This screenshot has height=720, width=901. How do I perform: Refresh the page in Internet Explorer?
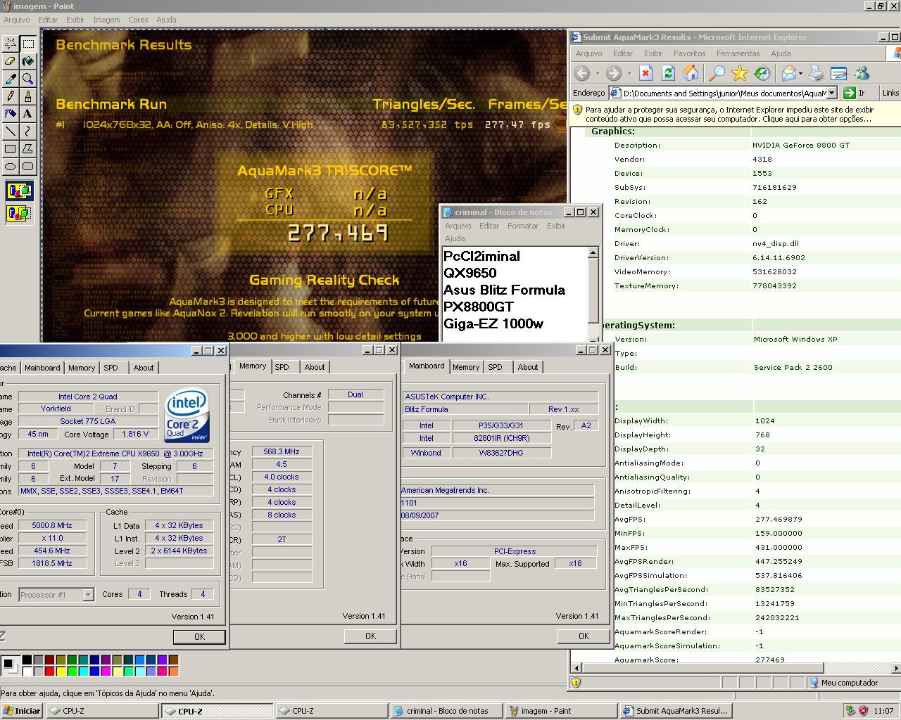click(669, 73)
